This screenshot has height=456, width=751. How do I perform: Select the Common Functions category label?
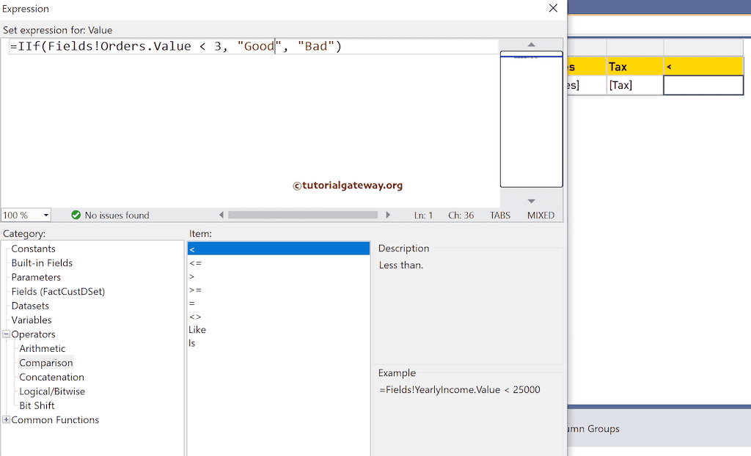coord(55,420)
